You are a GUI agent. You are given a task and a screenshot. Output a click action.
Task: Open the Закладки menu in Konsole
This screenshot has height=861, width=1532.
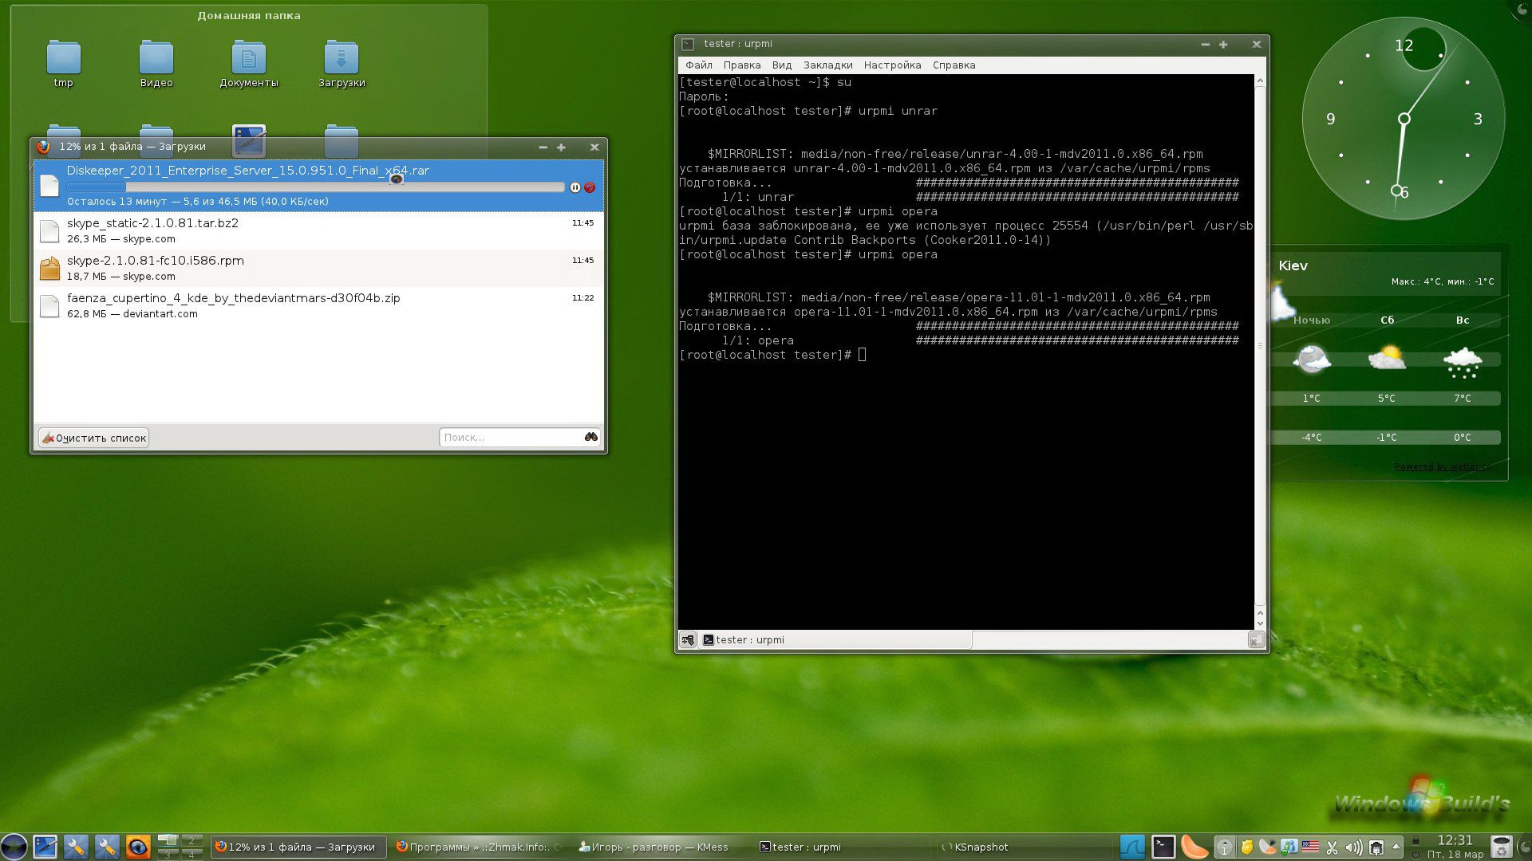tap(827, 65)
